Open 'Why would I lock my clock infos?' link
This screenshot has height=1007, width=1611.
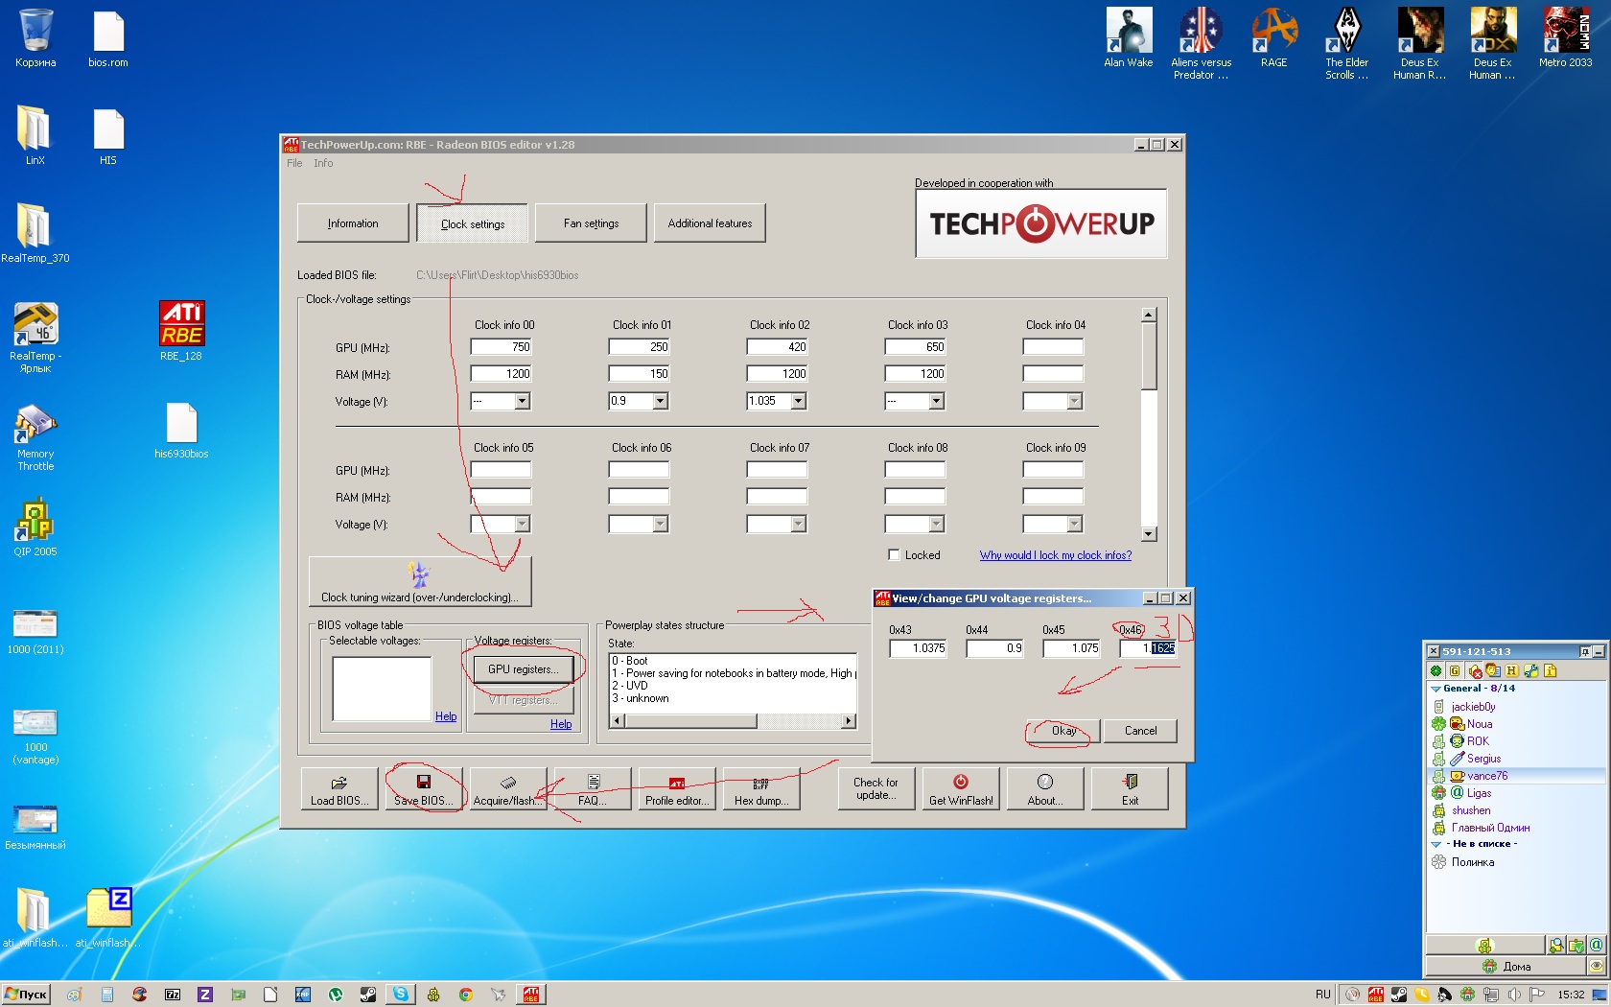(x=1055, y=555)
